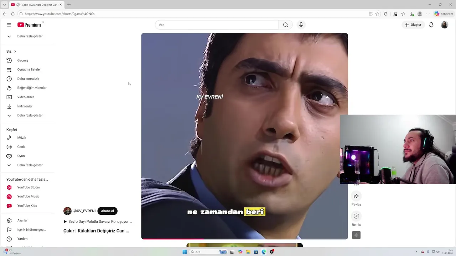
Task: Click the Oluştur create button
Action: [x=413, y=25]
